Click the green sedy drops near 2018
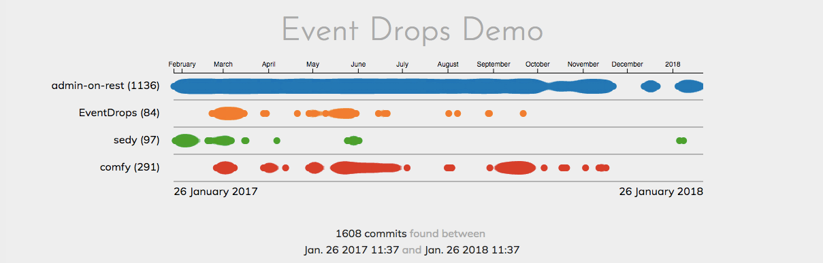The height and width of the screenshot is (263, 823). pyautogui.click(x=681, y=141)
